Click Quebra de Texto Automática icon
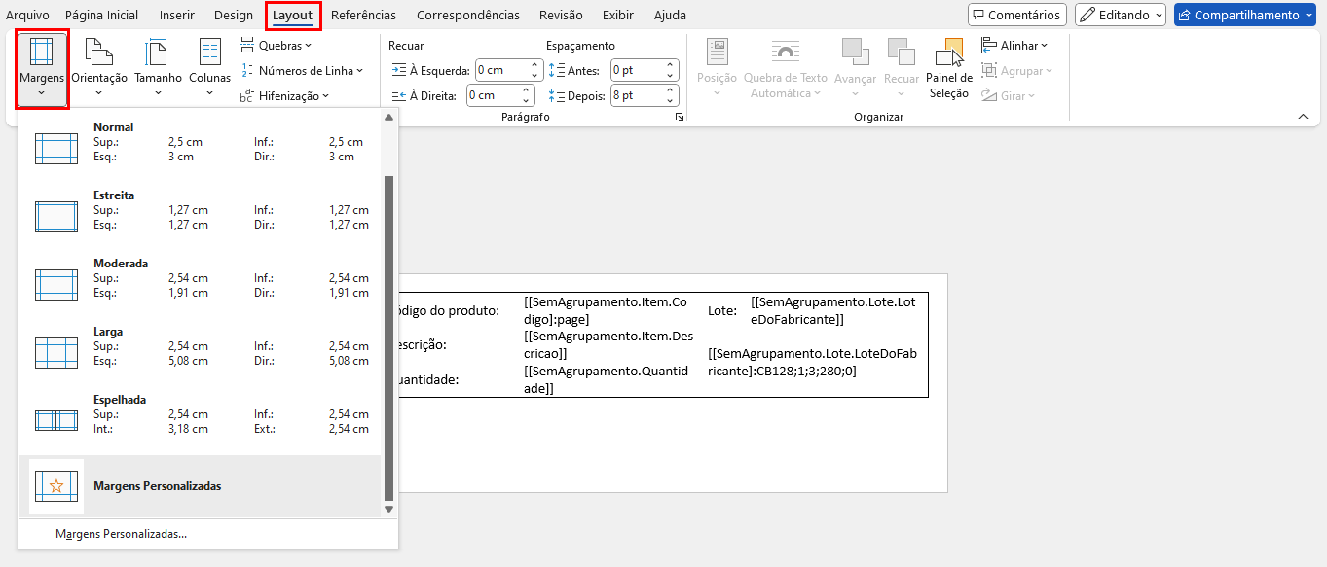The width and height of the screenshot is (1327, 567). (x=785, y=51)
